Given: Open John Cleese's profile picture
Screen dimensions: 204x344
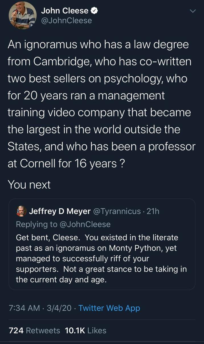Looking at the screenshot, I should click(23, 15).
